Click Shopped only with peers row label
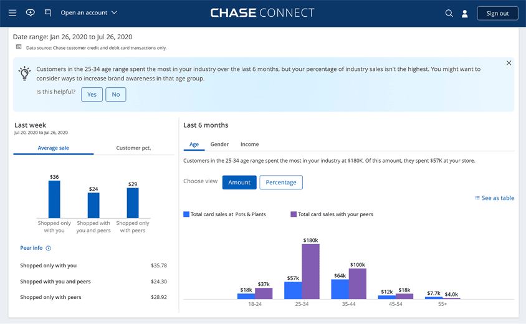Screen dimensions: 526x324 click(x=50, y=297)
